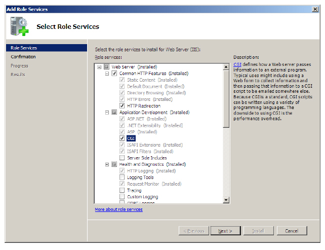Collapse the Health and Diagnostics node
325x250 pixels.
click(x=107, y=164)
